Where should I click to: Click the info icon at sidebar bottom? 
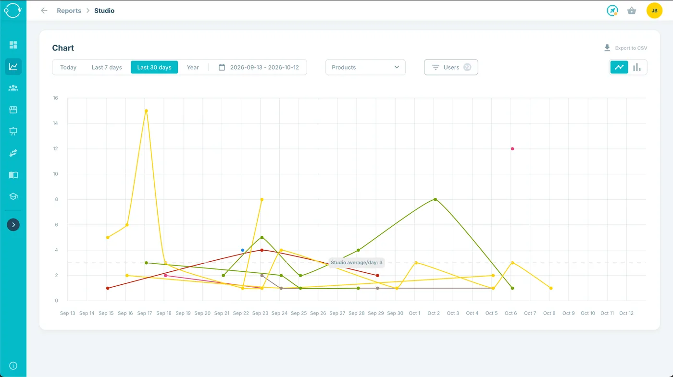13,365
